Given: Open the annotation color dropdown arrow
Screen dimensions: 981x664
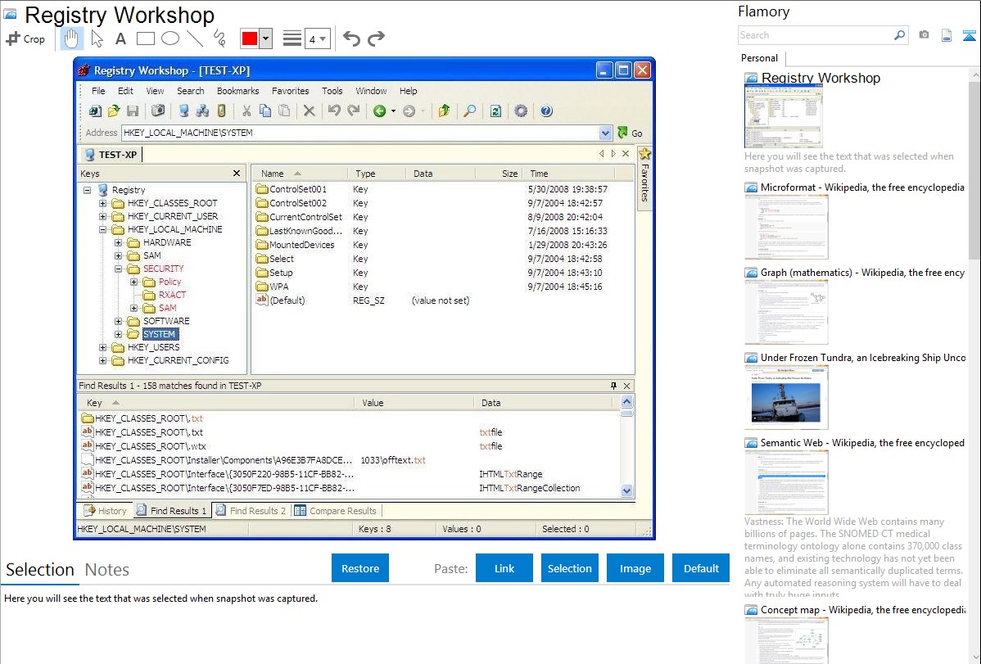Looking at the screenshot, I should tap(266, 38).
